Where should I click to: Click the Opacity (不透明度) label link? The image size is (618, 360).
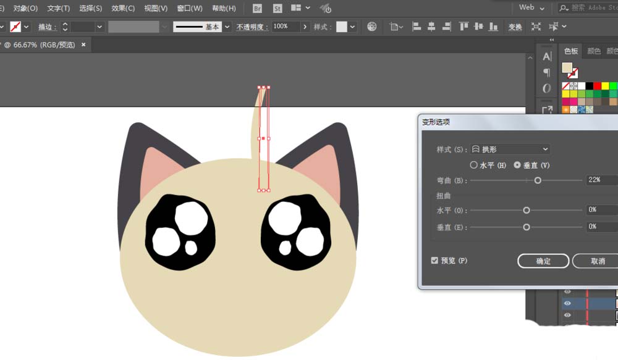coord(252,27)
